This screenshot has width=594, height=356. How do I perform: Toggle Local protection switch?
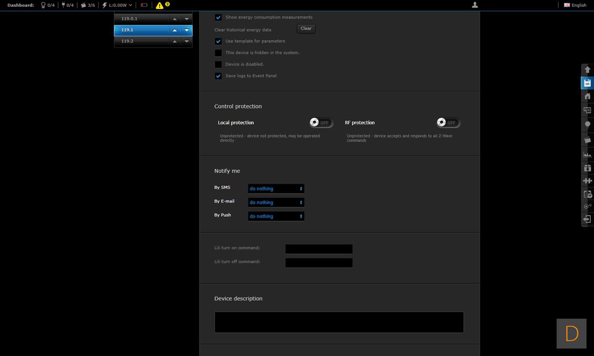click(321, 123)
